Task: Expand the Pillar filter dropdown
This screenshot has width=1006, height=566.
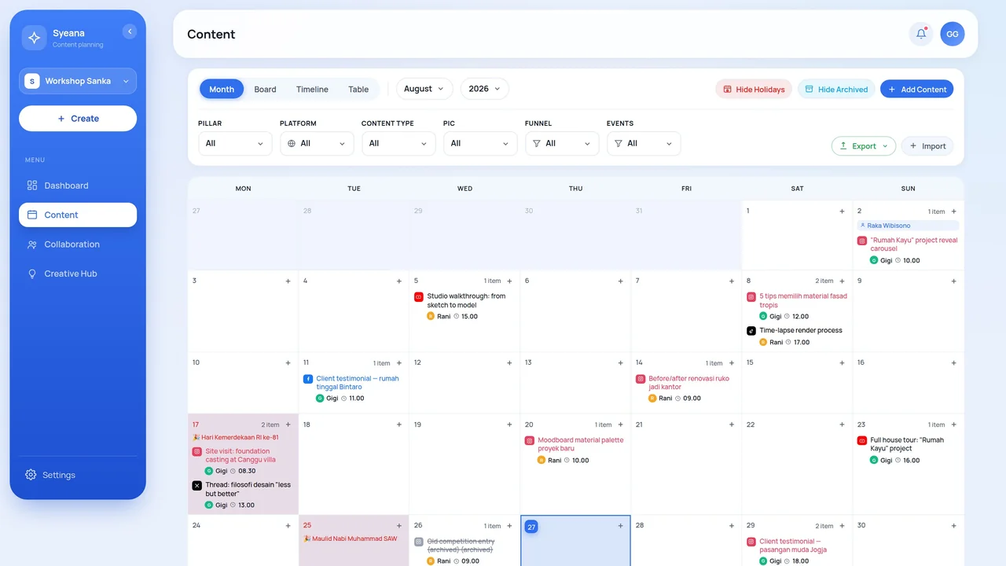Action: (x=235, y=143)
